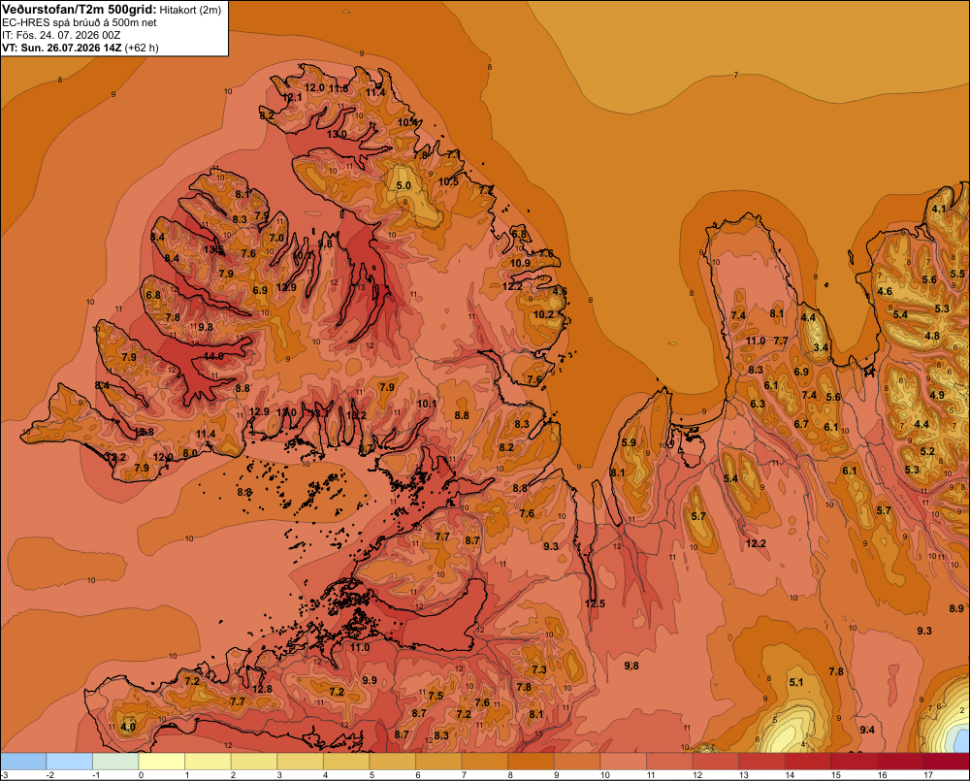The image size is (970, 781).
Task: Click the 'Hitakort (2m)' label
Action: tap(190, 10)
